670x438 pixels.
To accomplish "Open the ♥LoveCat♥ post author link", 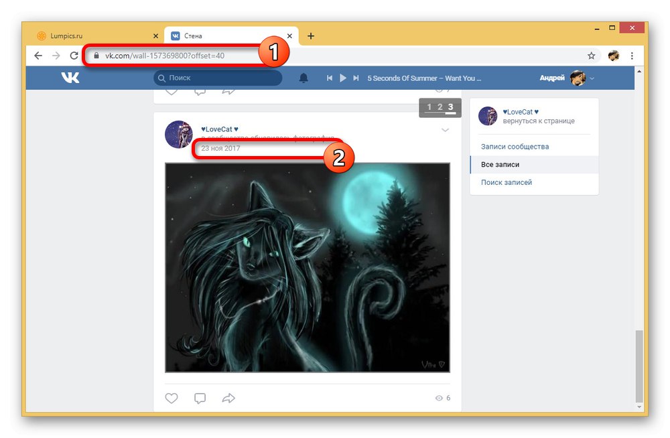I will (x=220, y=129).
